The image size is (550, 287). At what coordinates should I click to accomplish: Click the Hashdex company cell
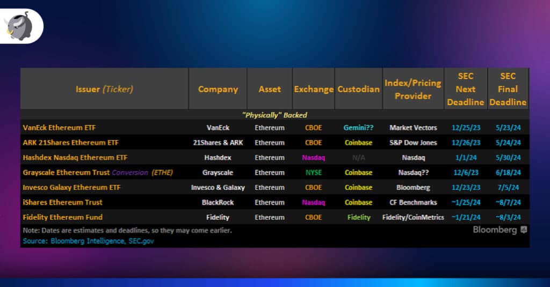coord(218,158)
